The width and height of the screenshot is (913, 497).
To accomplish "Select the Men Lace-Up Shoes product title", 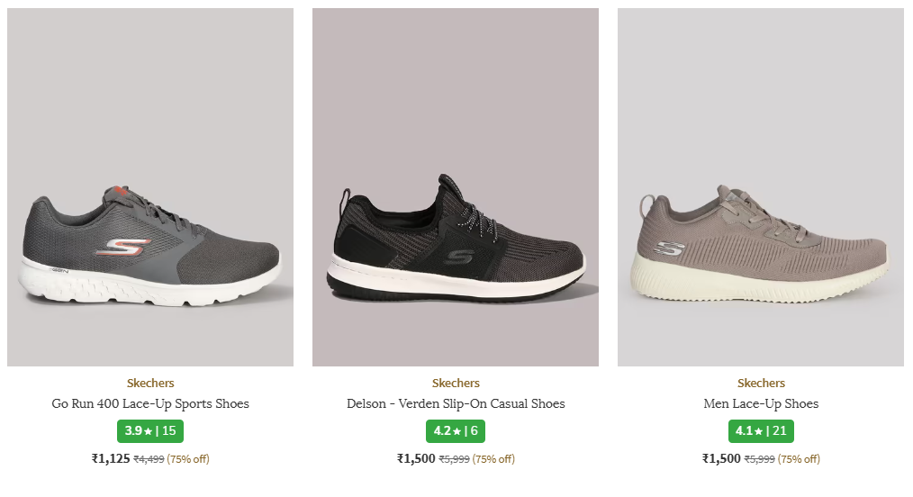I will click(x=761, y=403).
